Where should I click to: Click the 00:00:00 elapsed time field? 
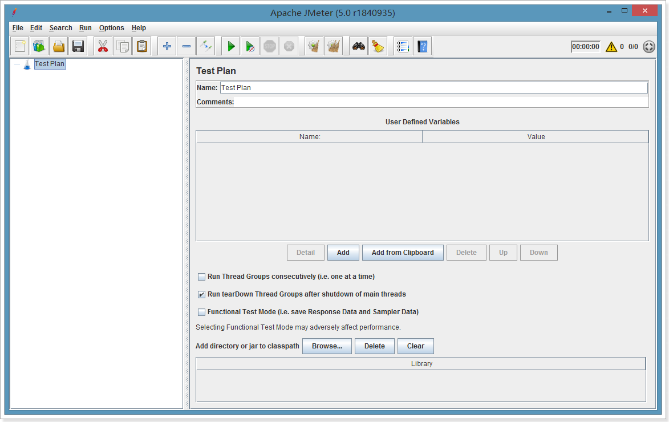coord(585,47)
